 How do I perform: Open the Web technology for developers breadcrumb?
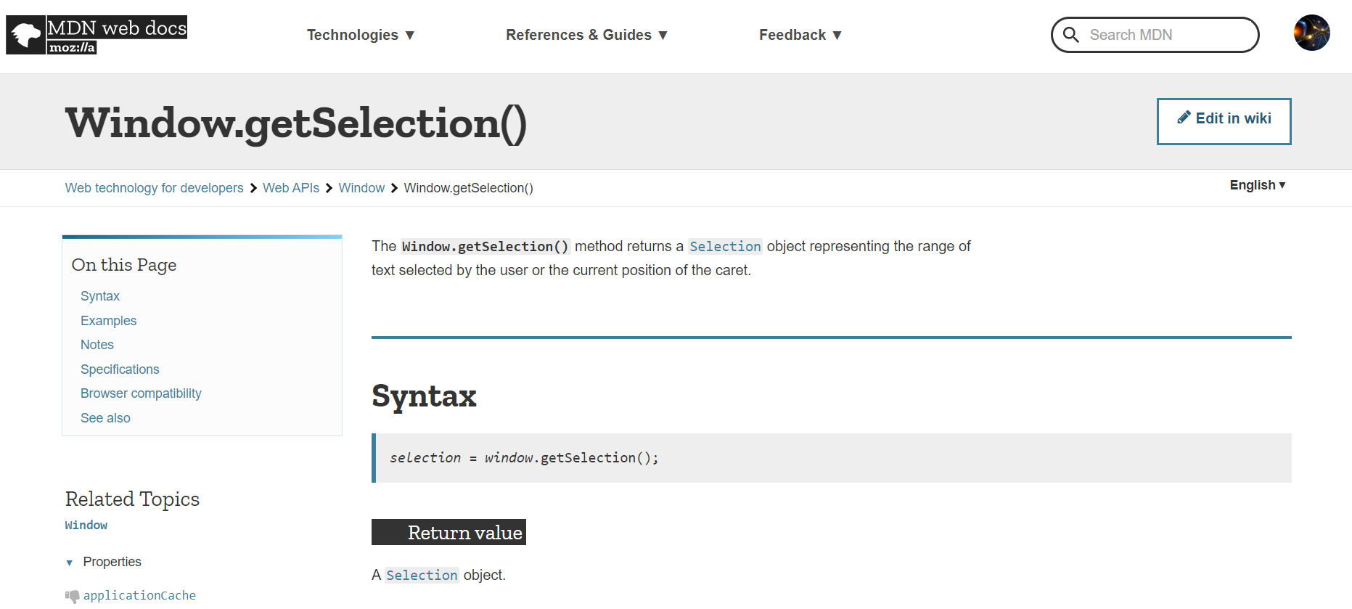coord(154,187)
